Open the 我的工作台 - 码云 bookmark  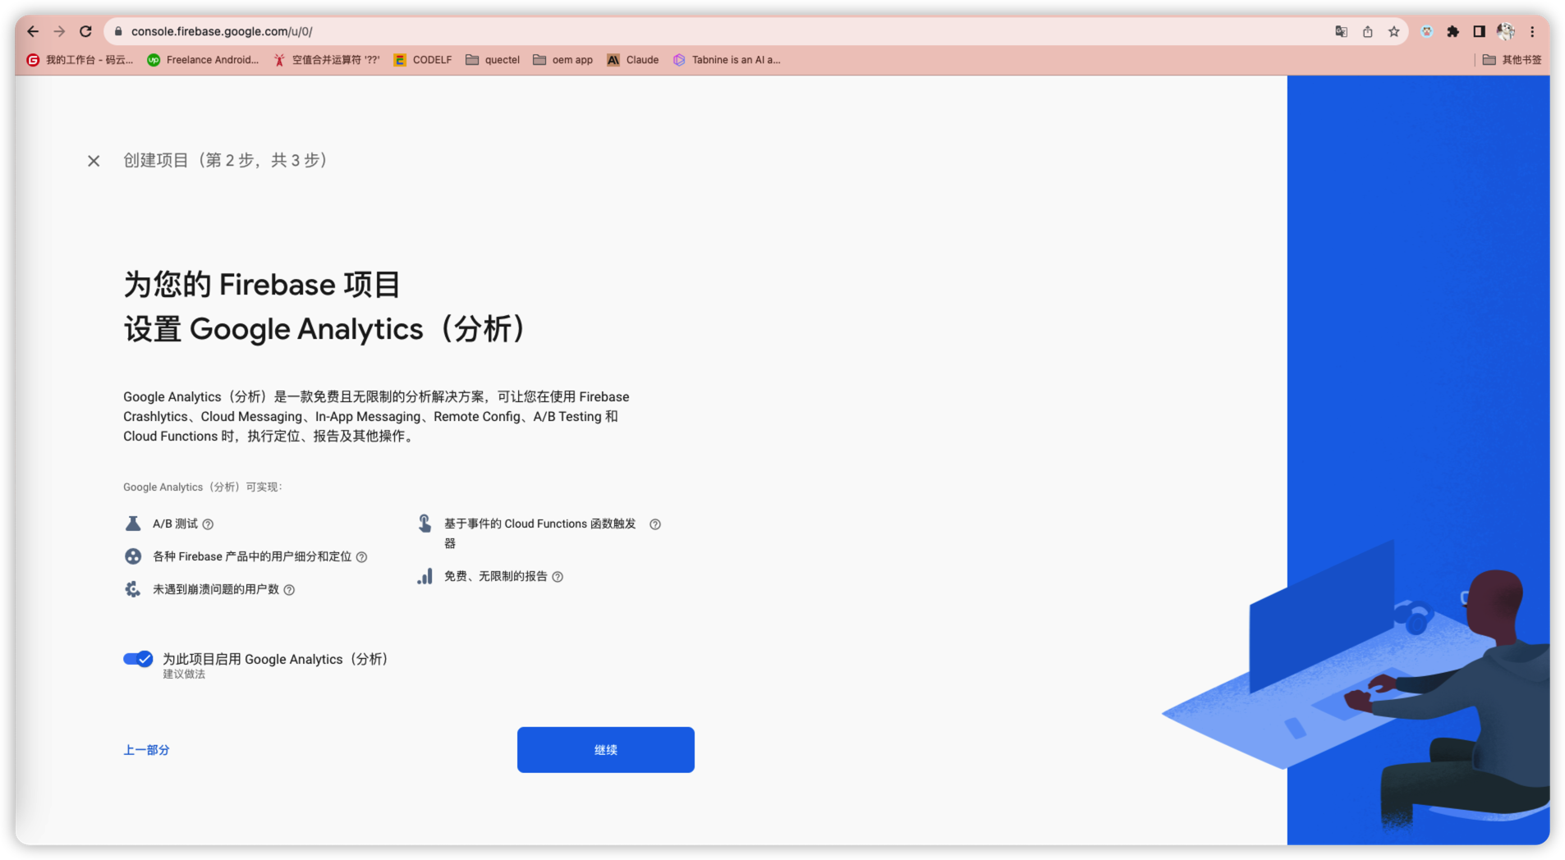tap(80, 60)
